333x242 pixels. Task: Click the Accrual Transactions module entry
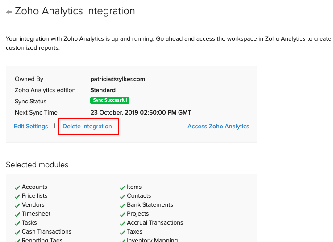click(x=155, y=222)
